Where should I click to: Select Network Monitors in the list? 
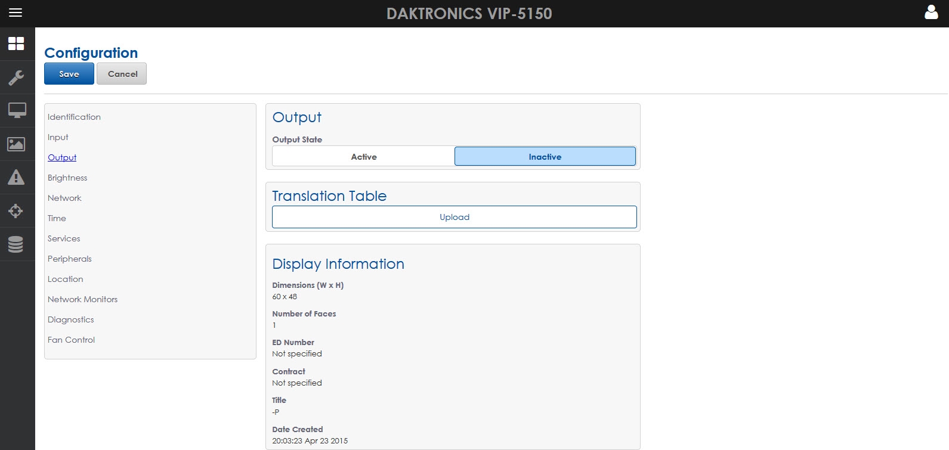click(x=82, y=299)
